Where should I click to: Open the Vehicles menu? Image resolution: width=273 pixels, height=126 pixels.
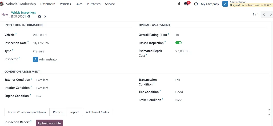[x=65, y=4]
